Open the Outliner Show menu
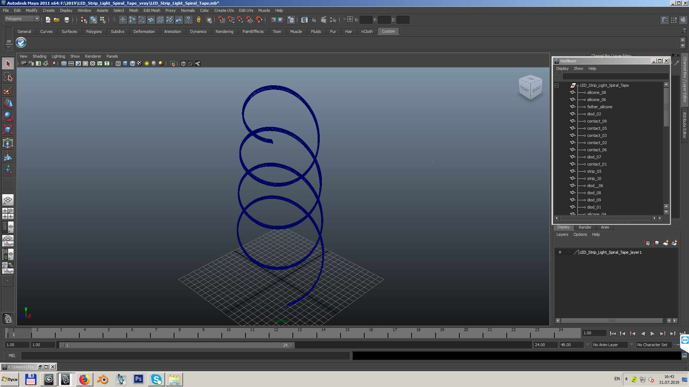The width and height of the screenshot is (689, 387). pyautogui.click(x=578, y=68)
